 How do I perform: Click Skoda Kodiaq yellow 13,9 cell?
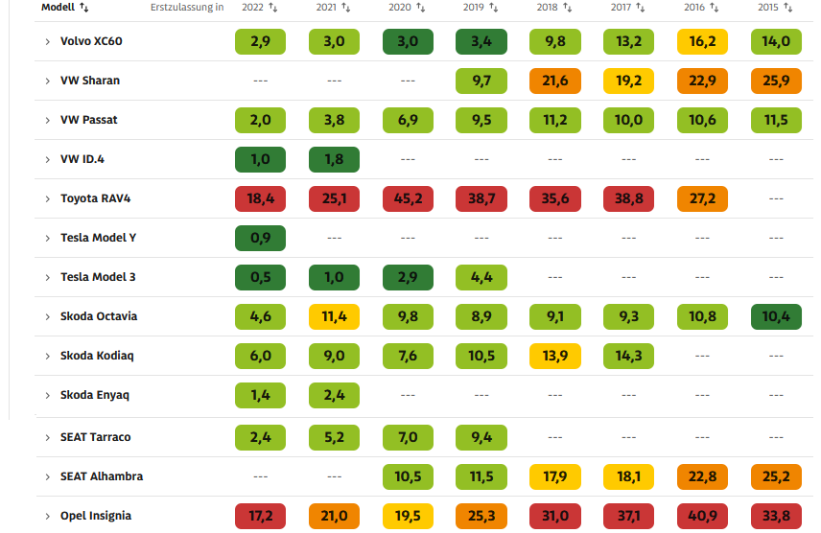tap(554, 356)
